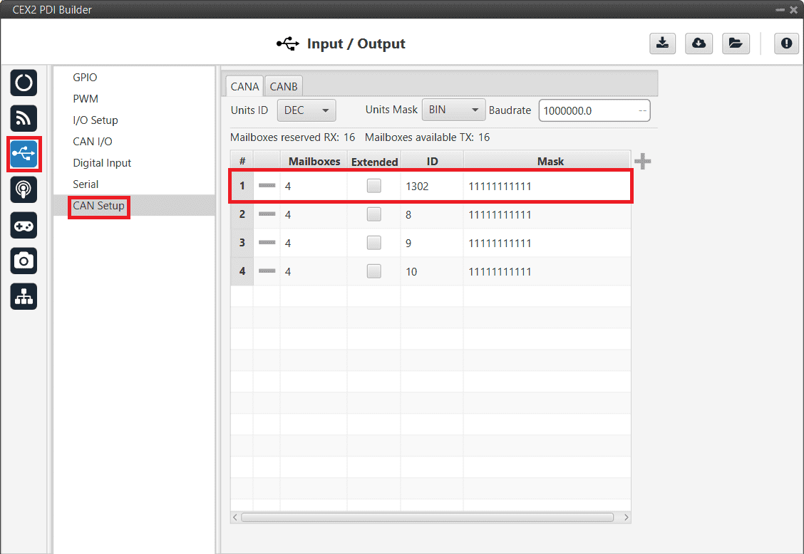Select the USB Input/Output sidebar icon
This screenshot has height=554, width=804.
pyautogui.click(x=24, y=155)
